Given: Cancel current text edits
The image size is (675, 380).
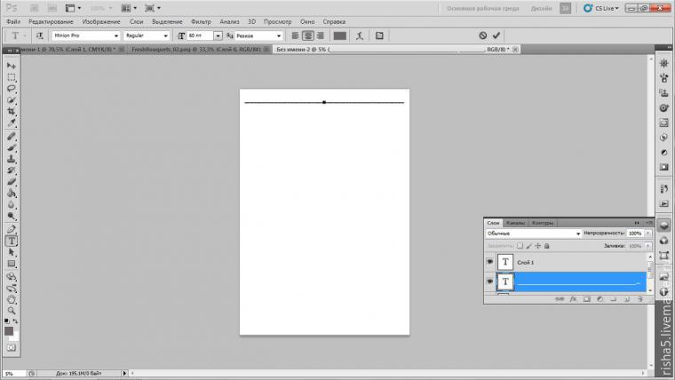Looking at the screenshot, I should tap(483, 36).
